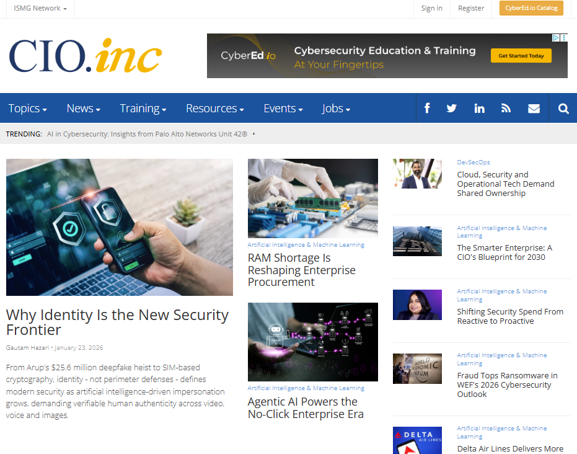Expand the ISMG Network dropdown
577x454 pixels.
click(40, 8)
